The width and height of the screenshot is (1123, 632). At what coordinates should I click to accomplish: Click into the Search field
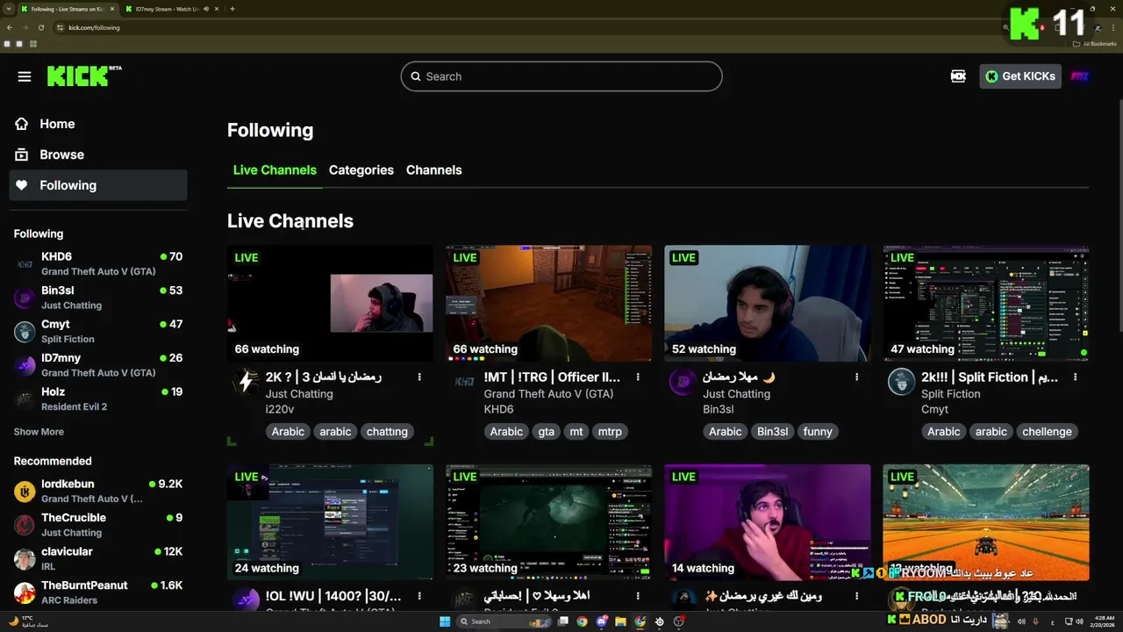[x=561, y=76]
